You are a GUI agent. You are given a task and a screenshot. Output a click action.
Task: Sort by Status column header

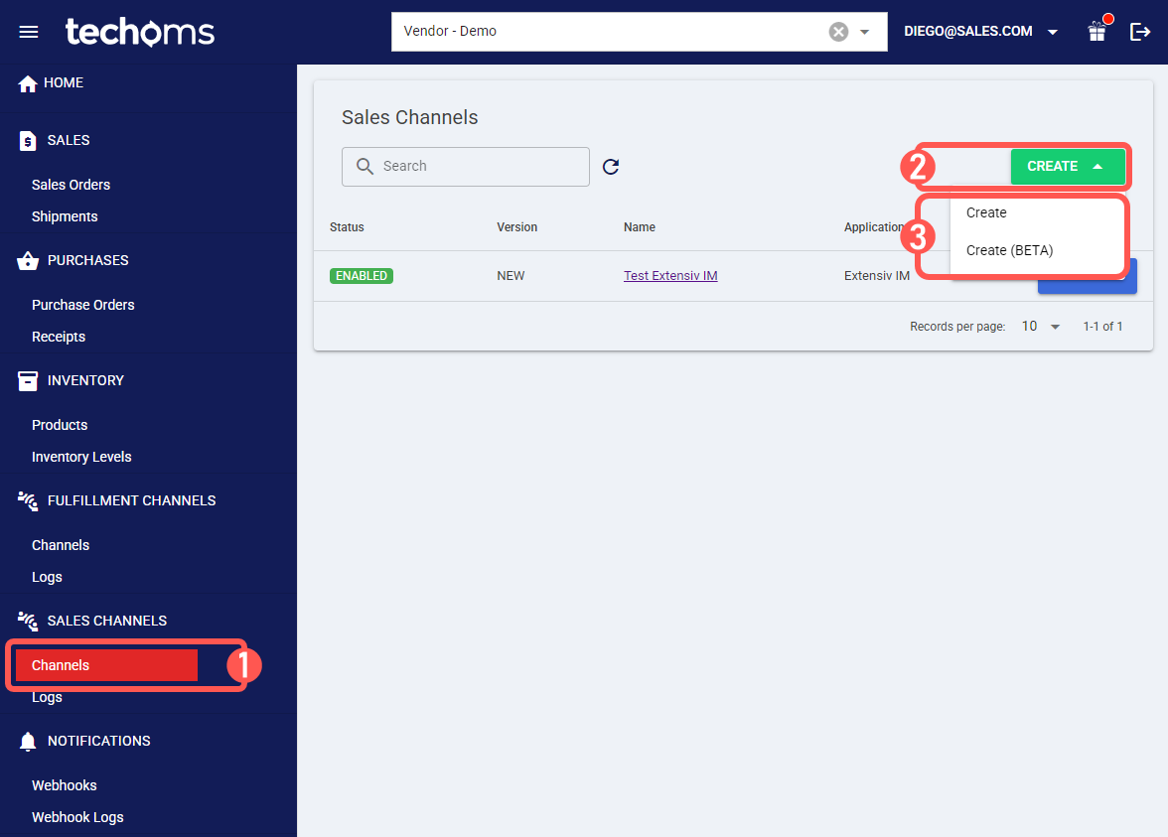click(348, 227)
